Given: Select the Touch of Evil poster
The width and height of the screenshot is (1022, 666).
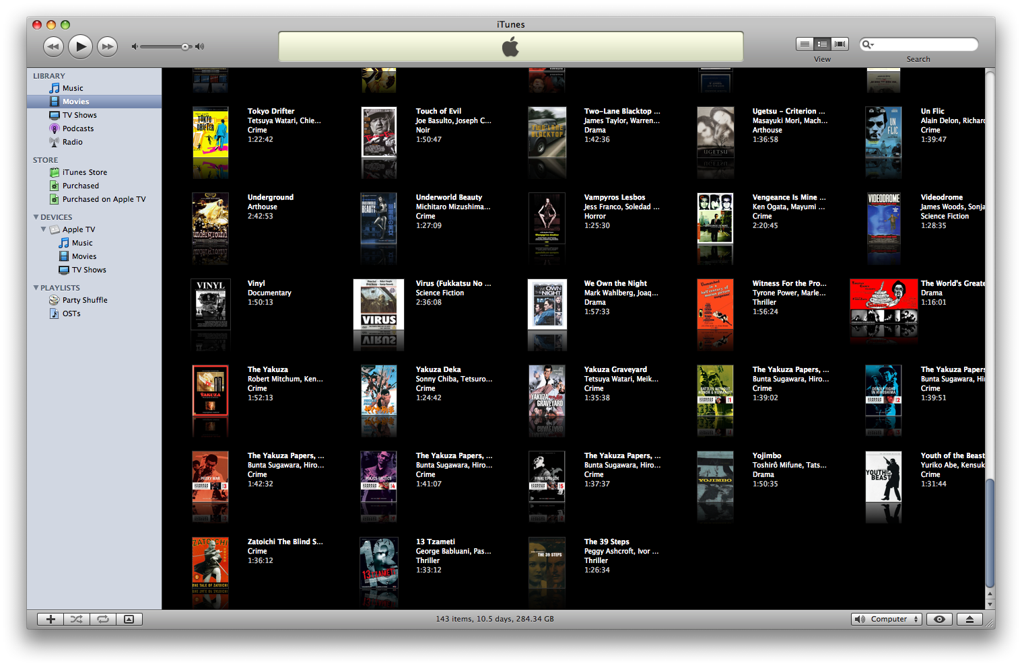Looking at the screenshot, I should click(x=379, y=133).
